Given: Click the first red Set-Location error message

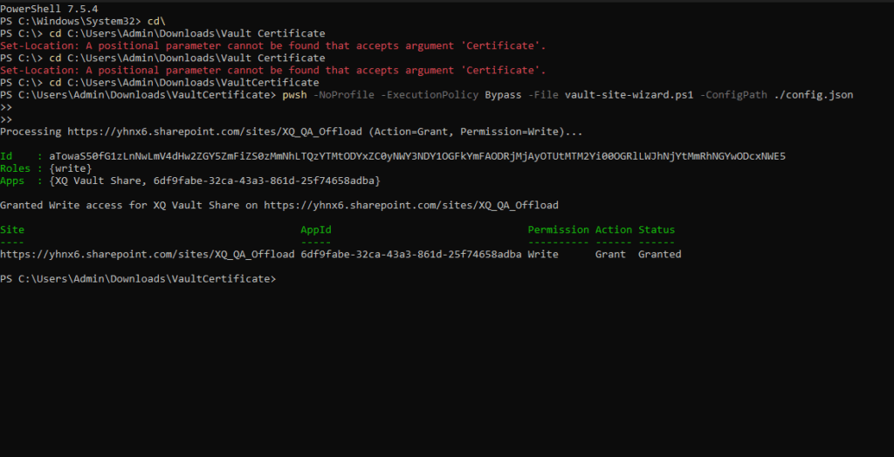Looking at the screenshot, I should coord(273,45).
